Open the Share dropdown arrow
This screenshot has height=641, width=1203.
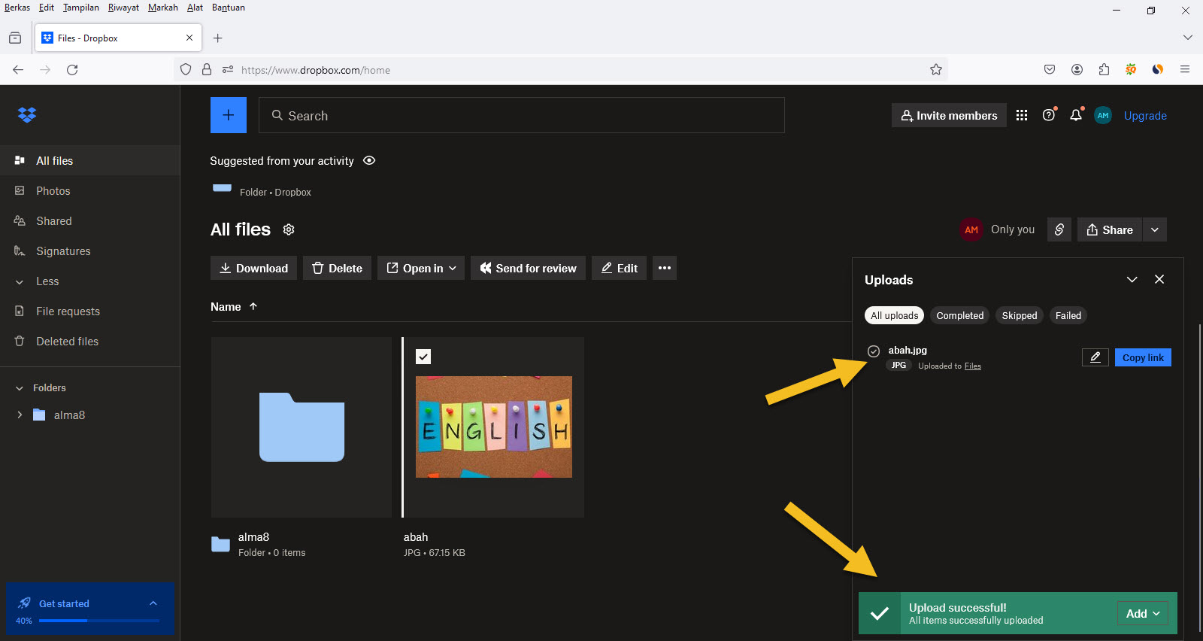pyautogui.click(x=1154, y=229)
